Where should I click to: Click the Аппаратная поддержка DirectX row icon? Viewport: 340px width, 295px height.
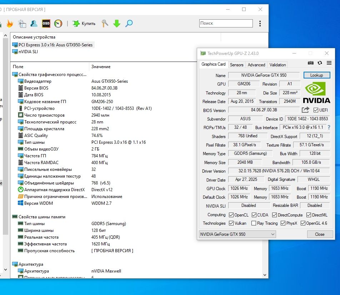(x=20, y=190)
